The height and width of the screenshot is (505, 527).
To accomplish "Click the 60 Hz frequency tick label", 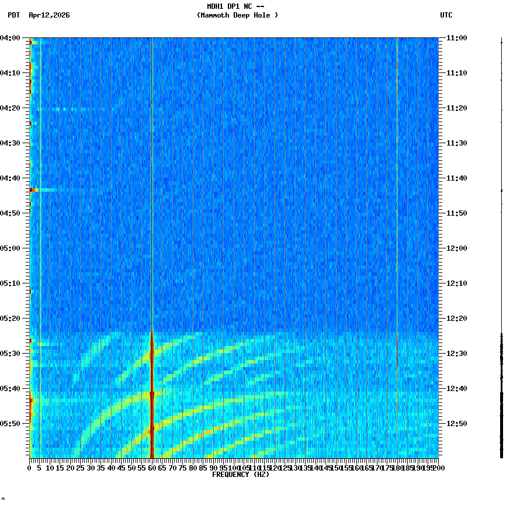I will pyautogui.click(x=151, y=467).
